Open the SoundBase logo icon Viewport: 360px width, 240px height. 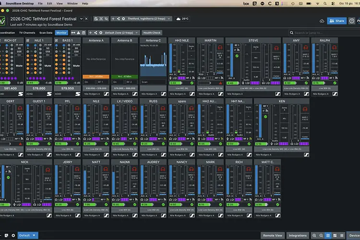(x=2, y=21)
